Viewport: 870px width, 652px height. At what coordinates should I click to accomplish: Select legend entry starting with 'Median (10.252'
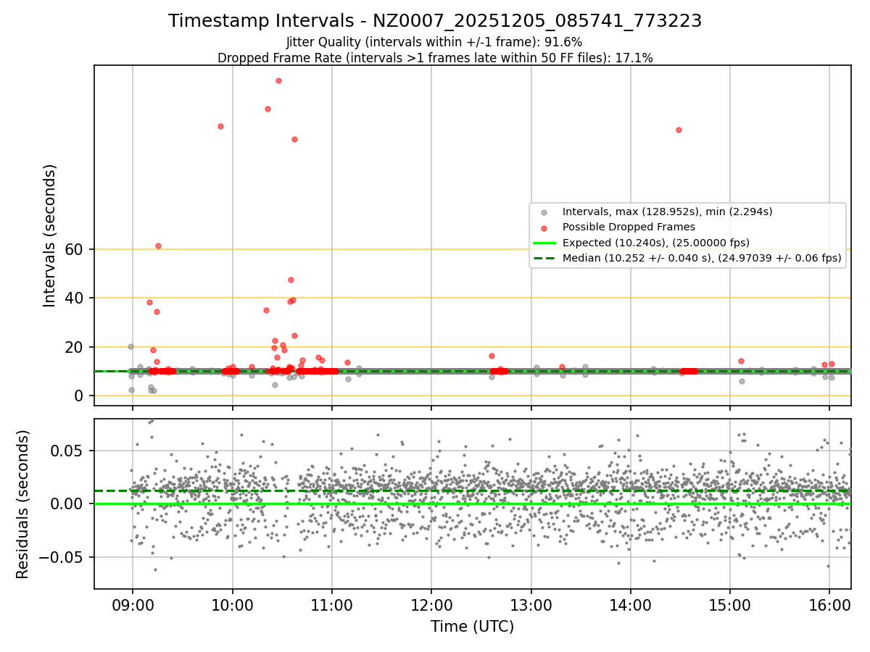point(702,258)
